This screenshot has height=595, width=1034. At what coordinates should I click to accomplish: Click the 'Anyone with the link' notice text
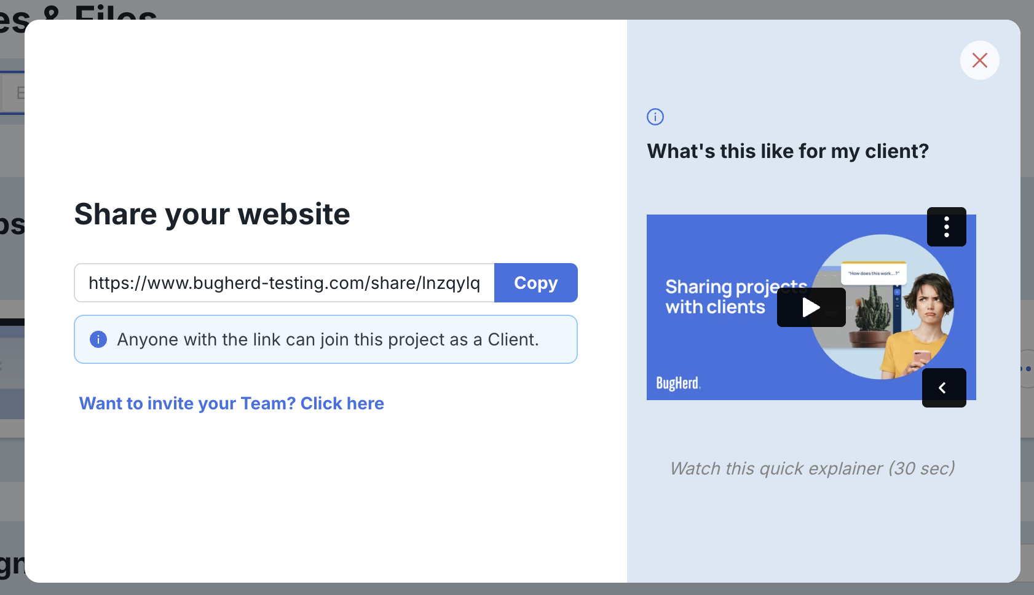click(x=328, y=339)
